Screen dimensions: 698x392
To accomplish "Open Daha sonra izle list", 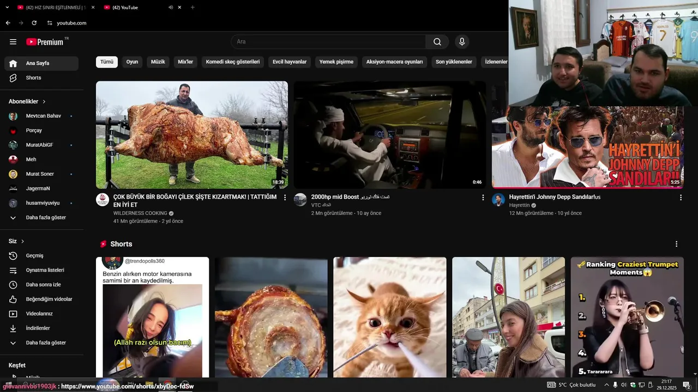I will tap(41, 285).
